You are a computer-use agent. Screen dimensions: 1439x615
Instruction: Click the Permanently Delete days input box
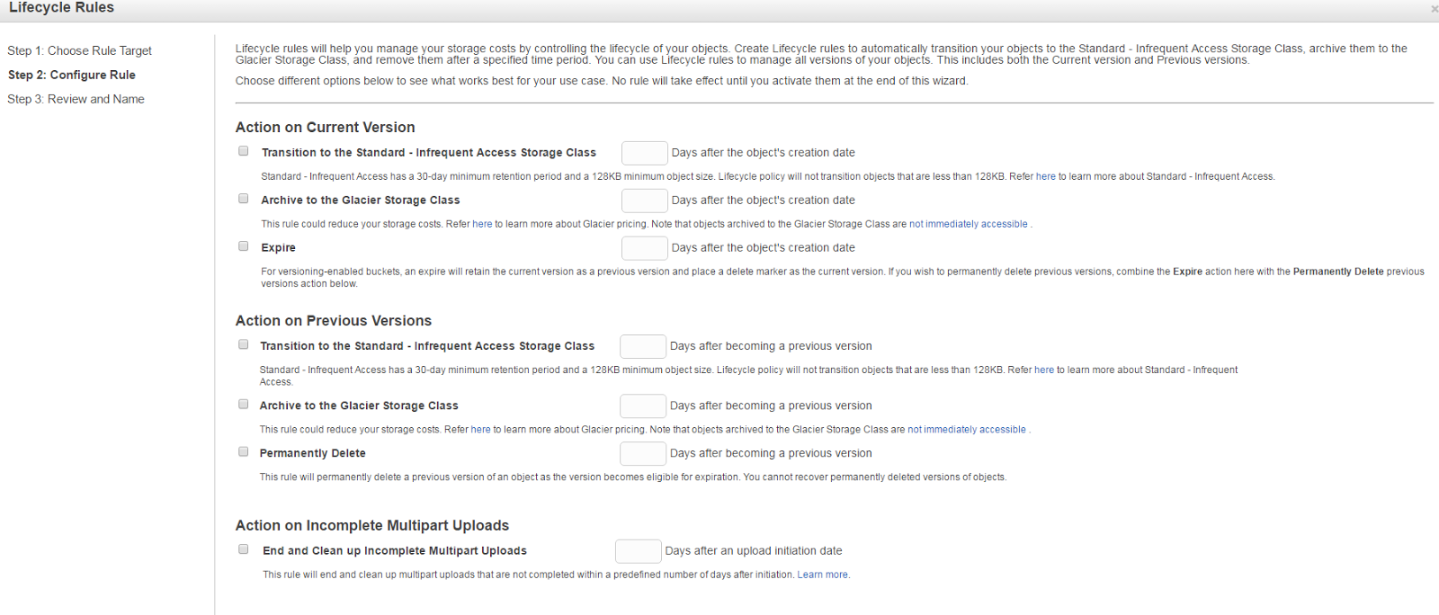pos(642,454)
